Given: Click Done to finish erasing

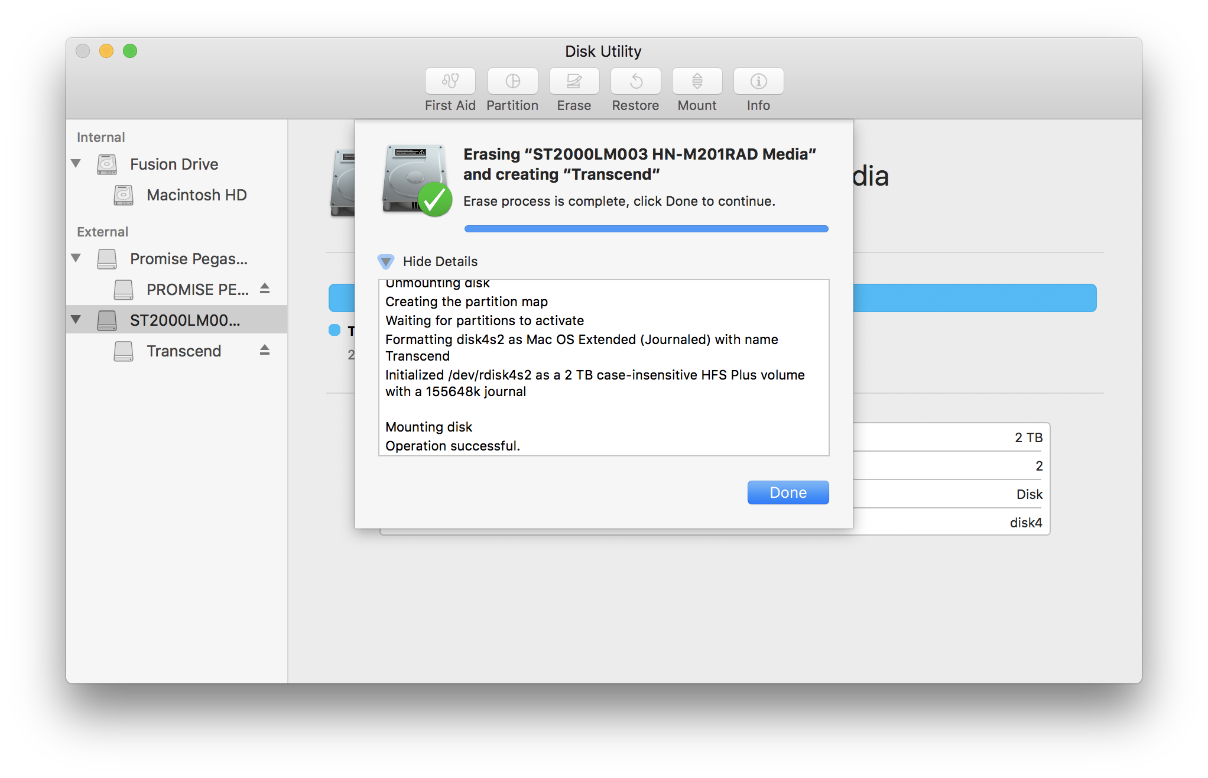Looking at the screenshot, I should coord(788,492).
